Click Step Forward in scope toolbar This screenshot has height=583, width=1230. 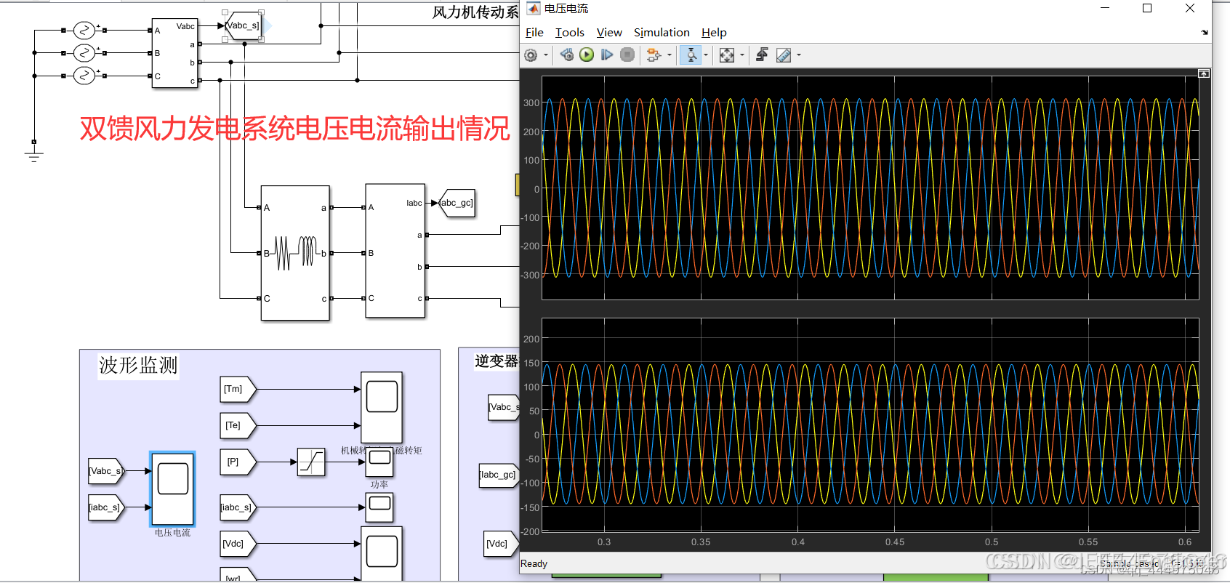[607, 55]
